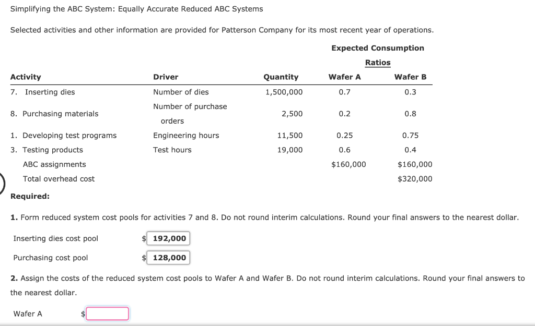Screen dimensions: 535x326
Task: Click the empty Wafer A answer box
Action: [x=107, y=313]
